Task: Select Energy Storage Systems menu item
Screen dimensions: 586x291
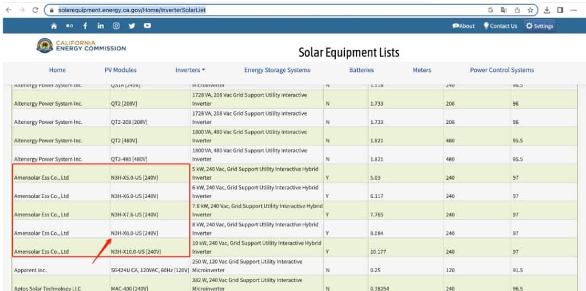Action: point(277,70)
